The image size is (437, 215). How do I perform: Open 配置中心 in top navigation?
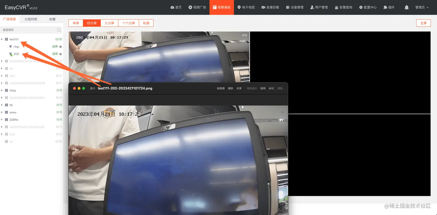point(368,7)
